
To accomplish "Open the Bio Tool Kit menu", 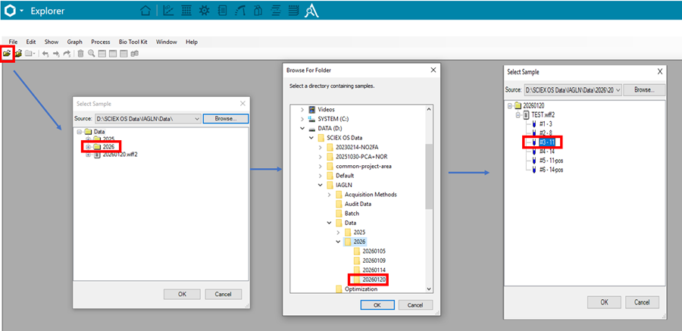I will pyautogui.click(x=133, y=42).
